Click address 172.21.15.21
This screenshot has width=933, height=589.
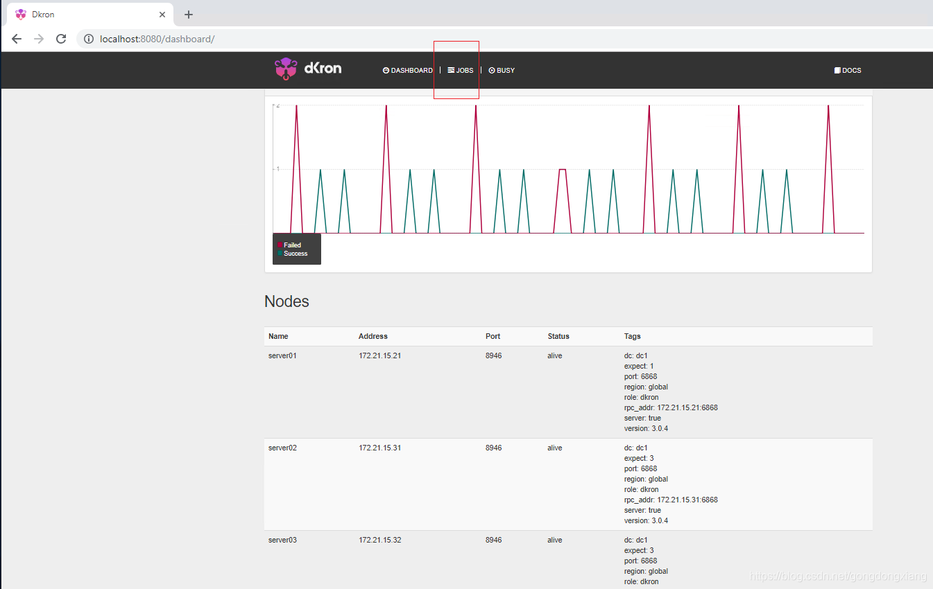coord(380,355)
